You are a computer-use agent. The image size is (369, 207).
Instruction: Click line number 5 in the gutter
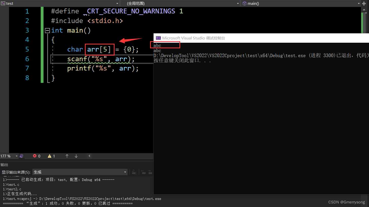coord(27,49)
